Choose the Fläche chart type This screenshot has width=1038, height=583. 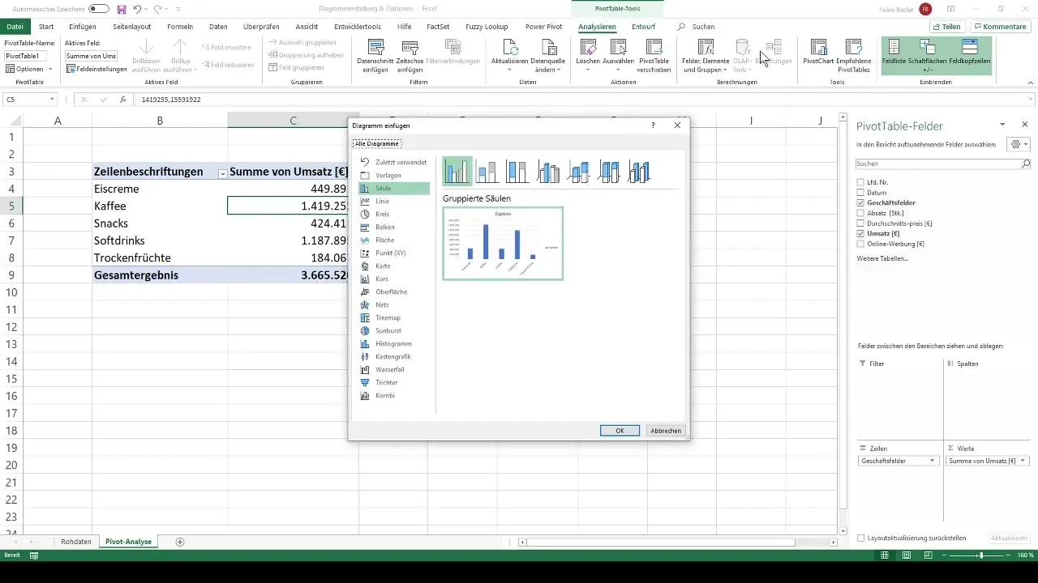click(x=394, y=240)
